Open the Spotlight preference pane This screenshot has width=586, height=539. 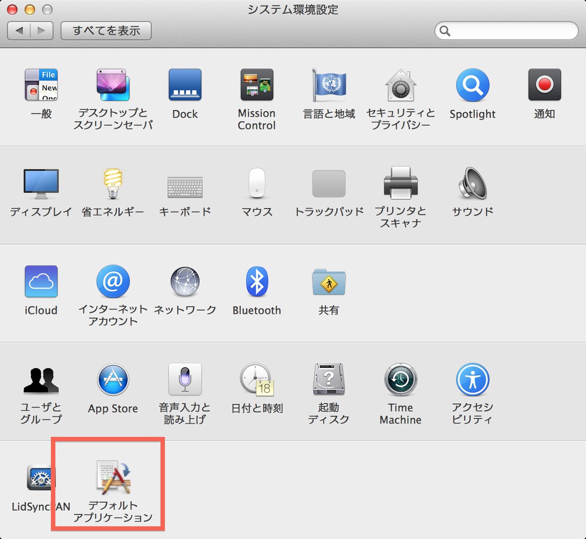click(x=472, y=85)
